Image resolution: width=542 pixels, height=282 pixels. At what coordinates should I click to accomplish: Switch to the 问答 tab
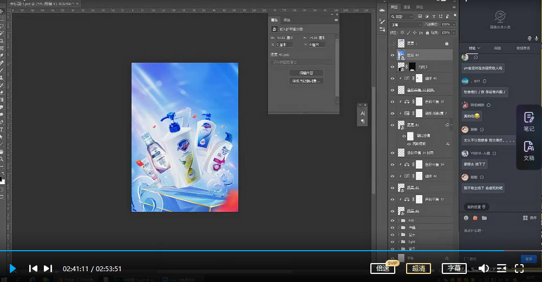[497, 48]
